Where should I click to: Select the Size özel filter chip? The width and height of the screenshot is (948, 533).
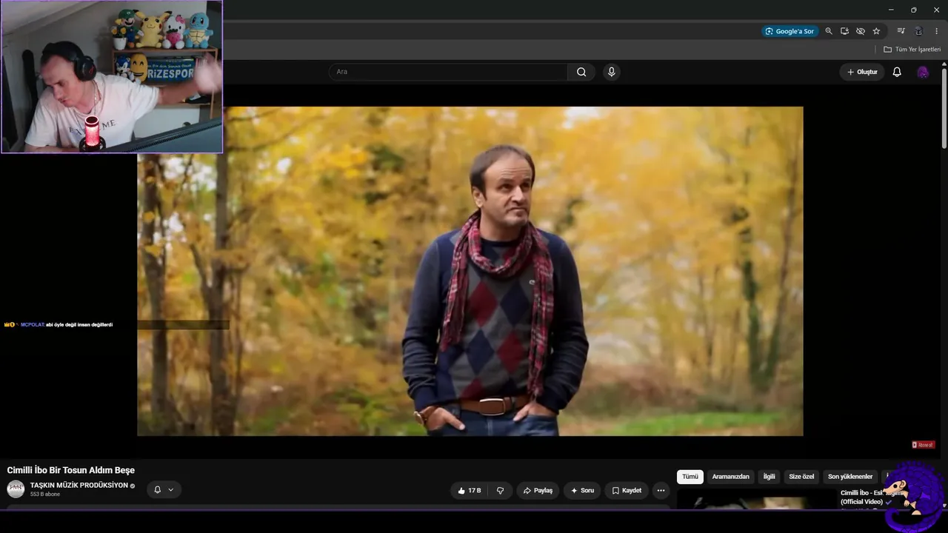coord(801,477)
